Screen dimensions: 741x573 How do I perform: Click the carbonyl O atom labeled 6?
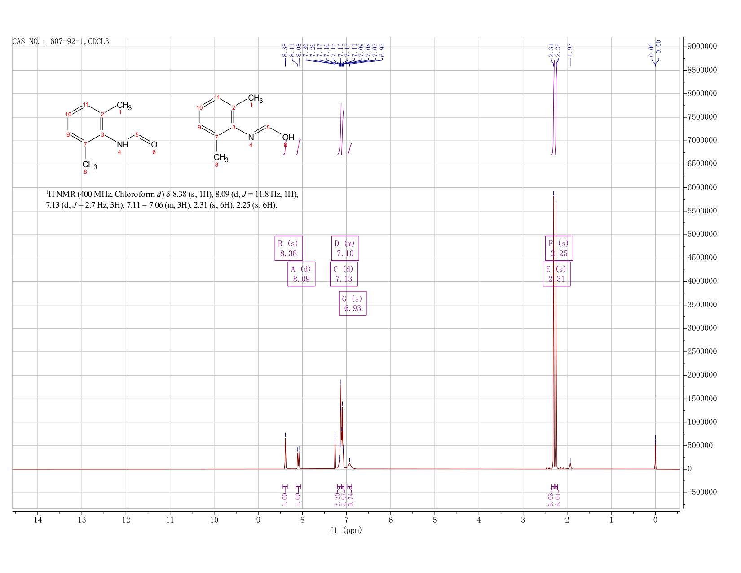pyautogui.click(x=154, y=144)
